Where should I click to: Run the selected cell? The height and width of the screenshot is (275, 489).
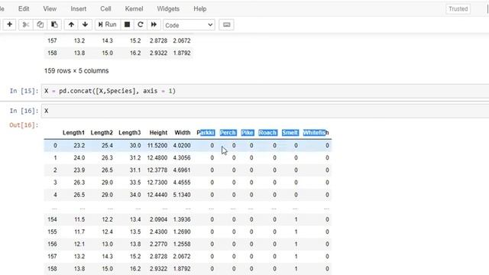click(x=107, y=24)
